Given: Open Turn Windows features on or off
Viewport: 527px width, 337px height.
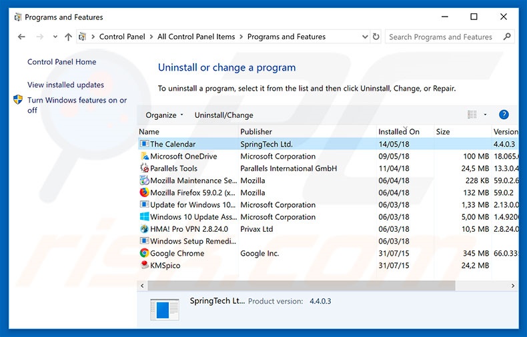Looking at the screenshot, I should pos(77,105).
